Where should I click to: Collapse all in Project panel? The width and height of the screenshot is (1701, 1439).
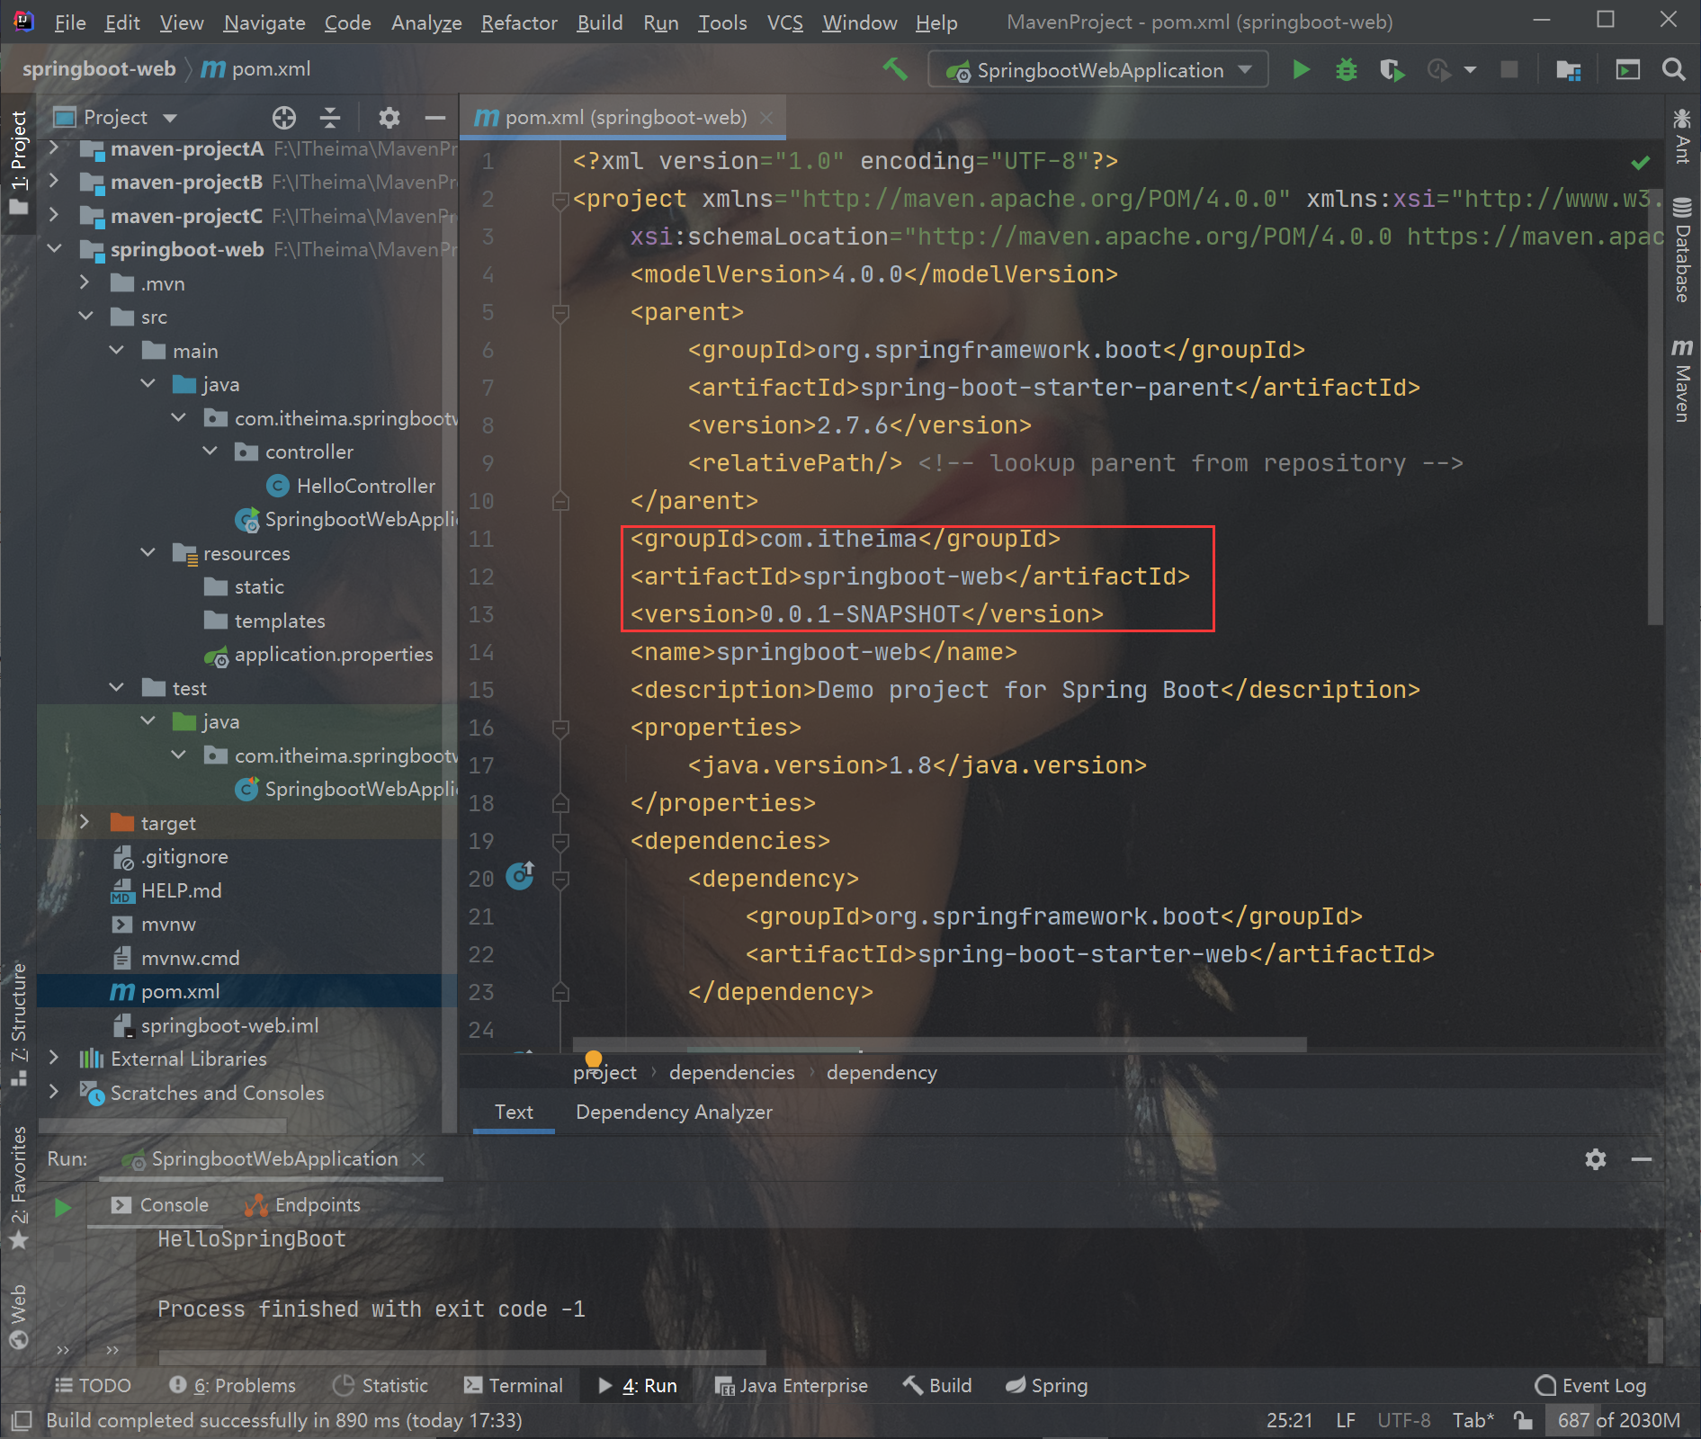(x=330, y=118)
